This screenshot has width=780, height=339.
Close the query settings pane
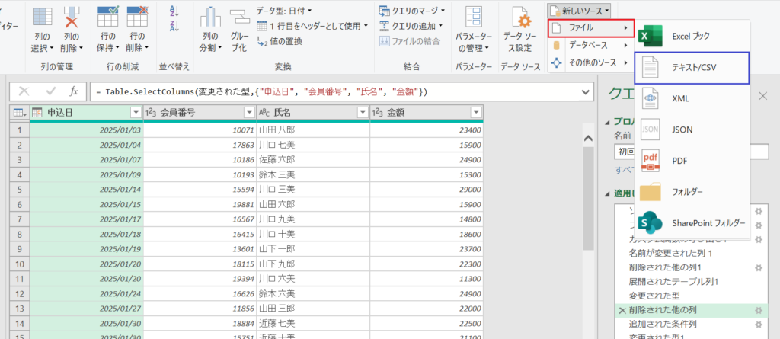(x=762, y=96)
